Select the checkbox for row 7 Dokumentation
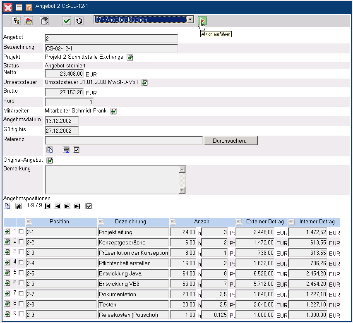The width and height of the screenshot is (353, 323). point(21,294)
